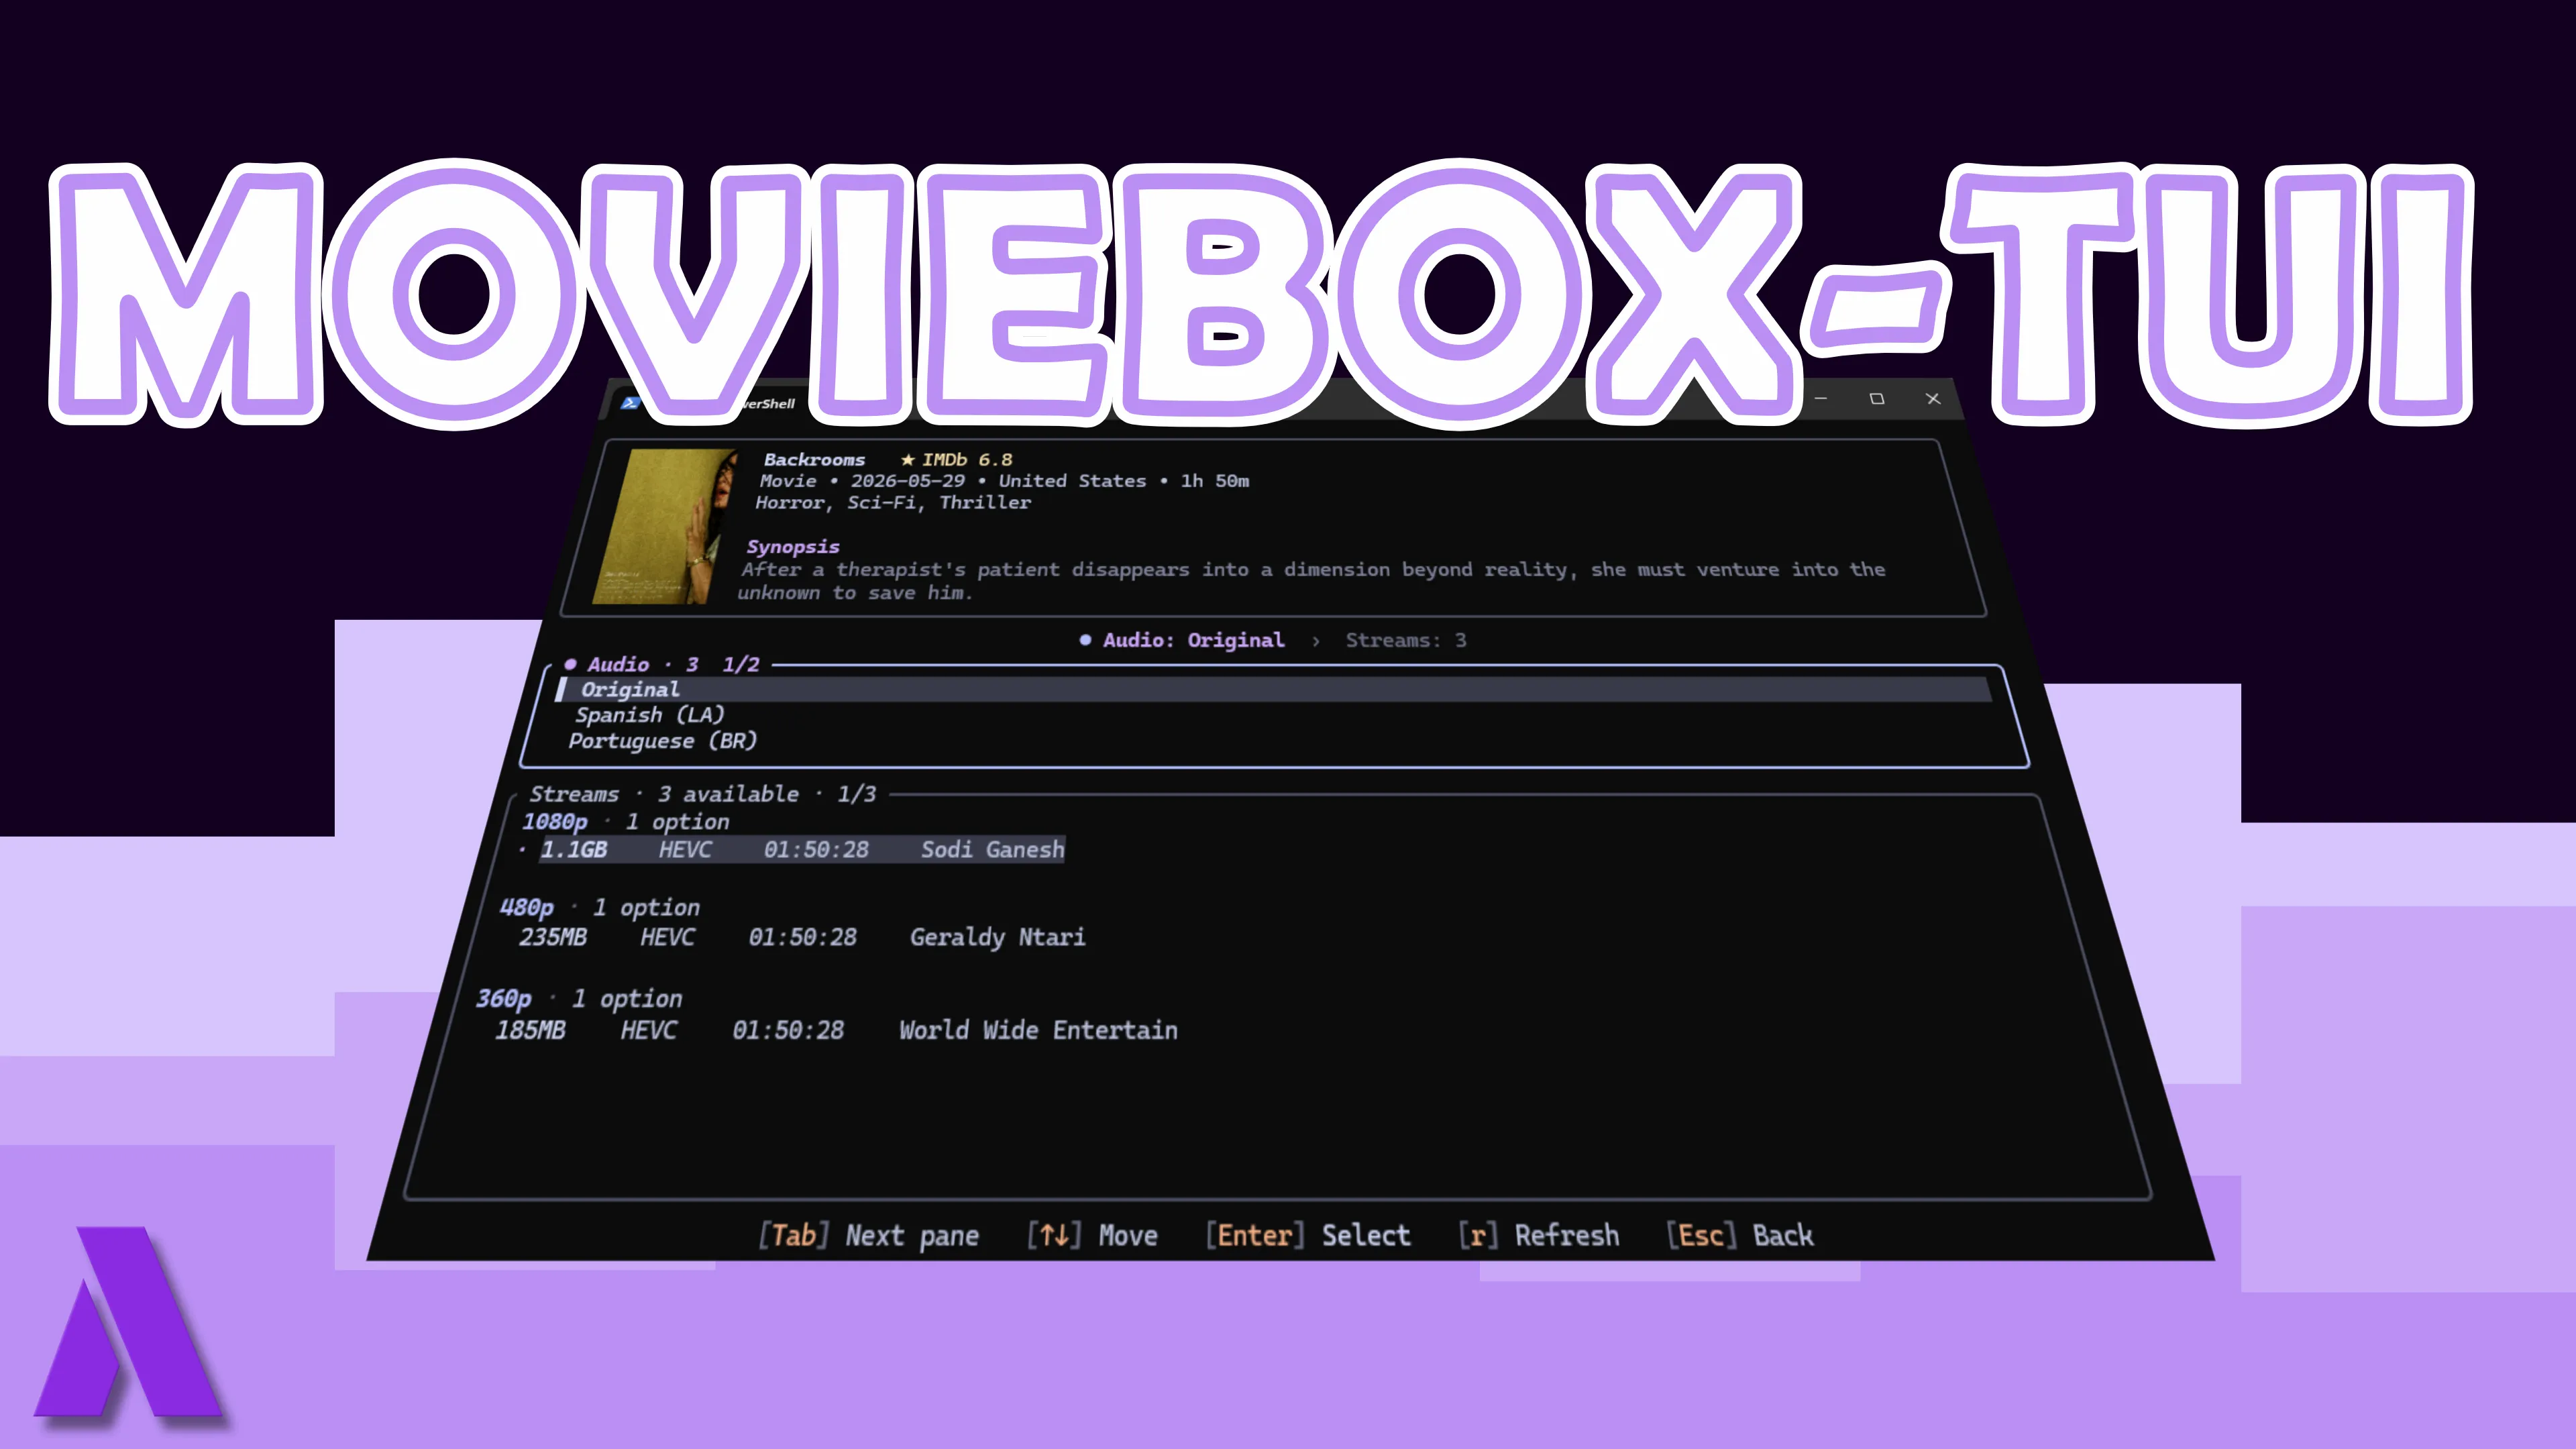Click the Streams 3 available pane title

coord(703,794)
